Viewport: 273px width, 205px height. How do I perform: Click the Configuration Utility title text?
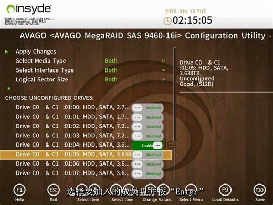145,36
